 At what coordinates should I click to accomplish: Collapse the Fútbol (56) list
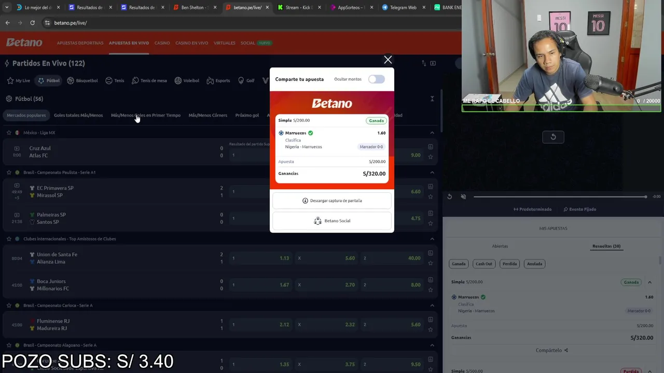432,98
